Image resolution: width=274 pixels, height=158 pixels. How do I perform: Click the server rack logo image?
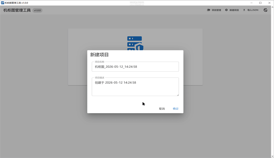(135, 43)
